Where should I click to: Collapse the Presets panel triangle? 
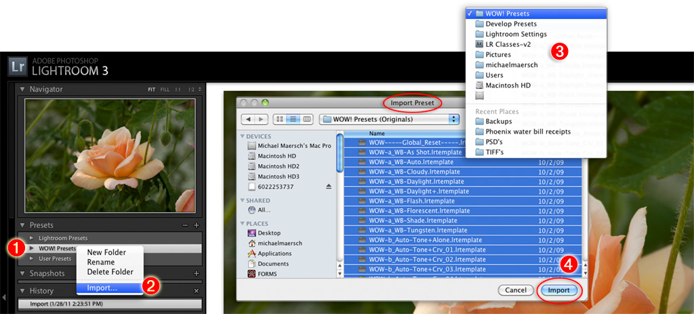pyautogui.click(x=22, y=225)
